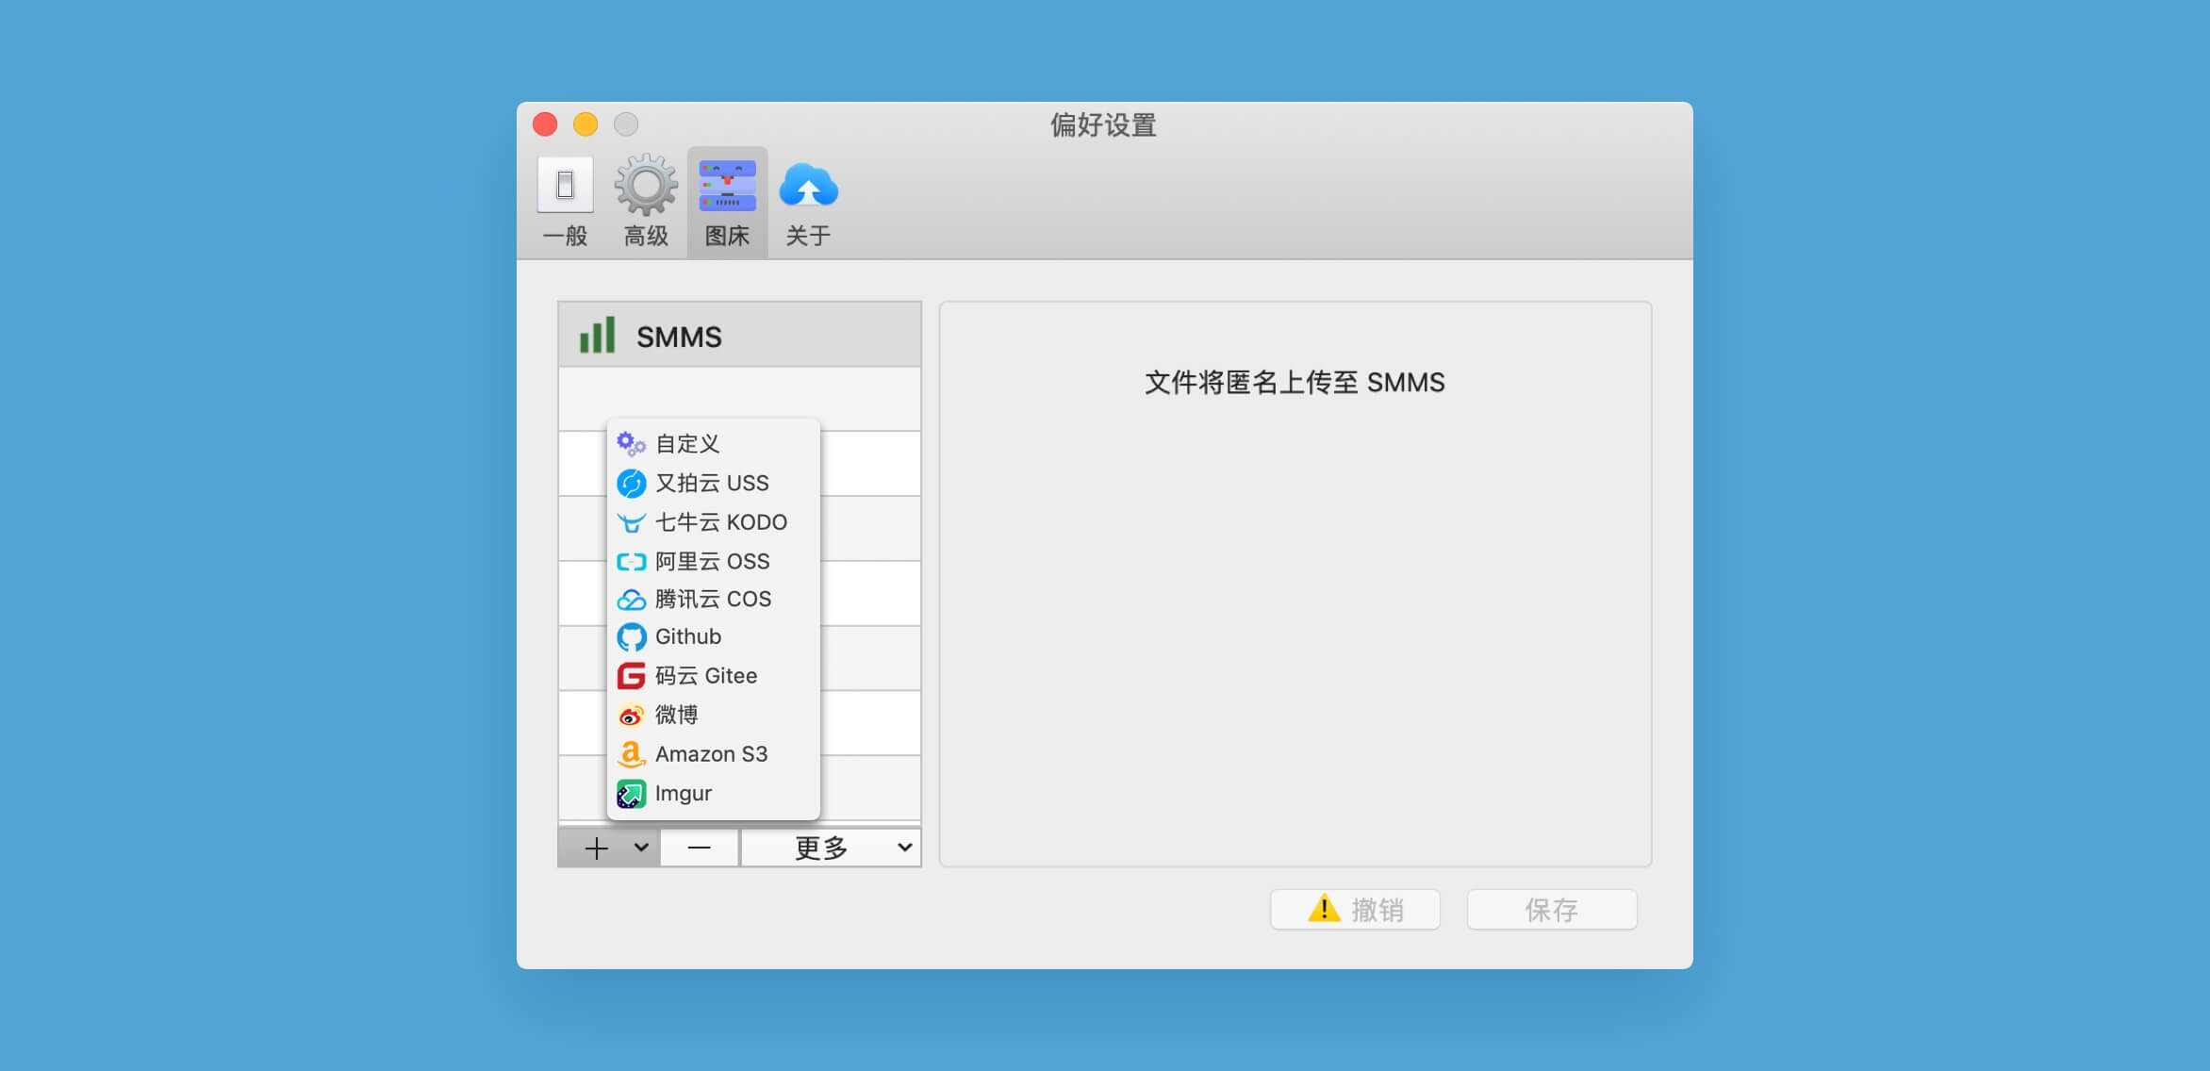Image resolution: width=2210 pixels, height=1071 pixels.
Task: Click the minus remove-host button
Action: click(x=700, y=848)
